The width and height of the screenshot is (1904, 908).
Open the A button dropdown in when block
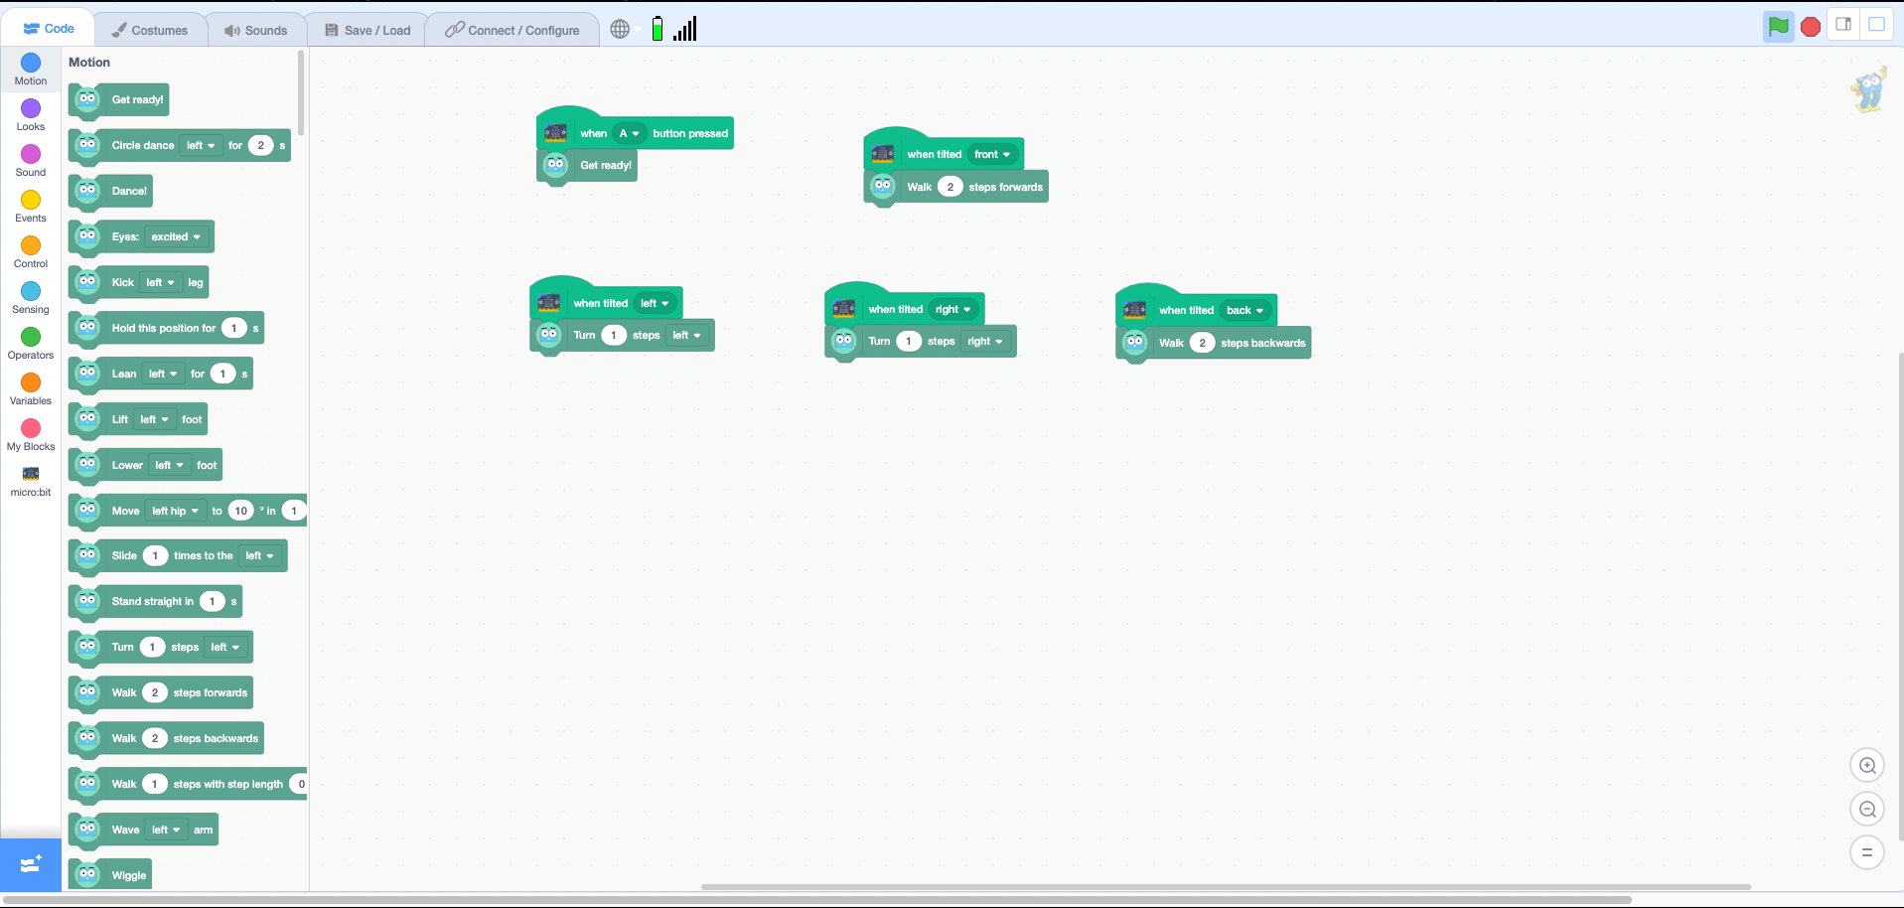click(x=630, y=133)
